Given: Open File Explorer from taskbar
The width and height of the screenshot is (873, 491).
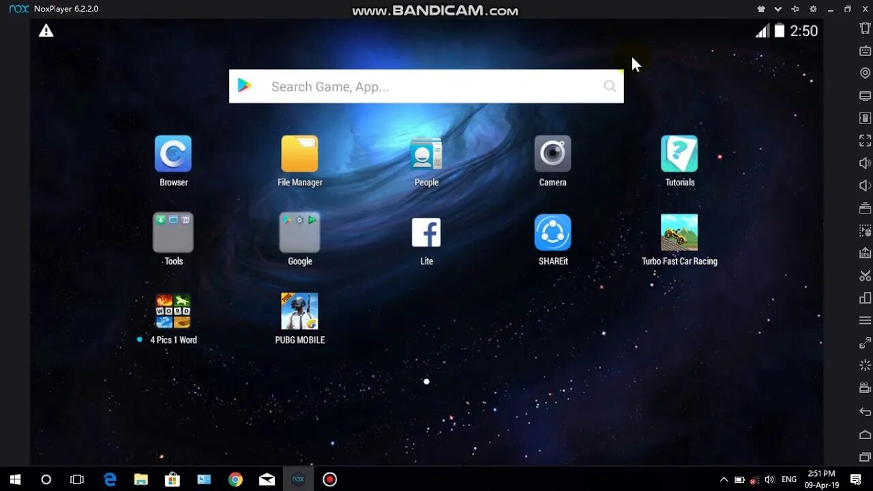Looking at the screenshot, I should [x=141, y=479].
